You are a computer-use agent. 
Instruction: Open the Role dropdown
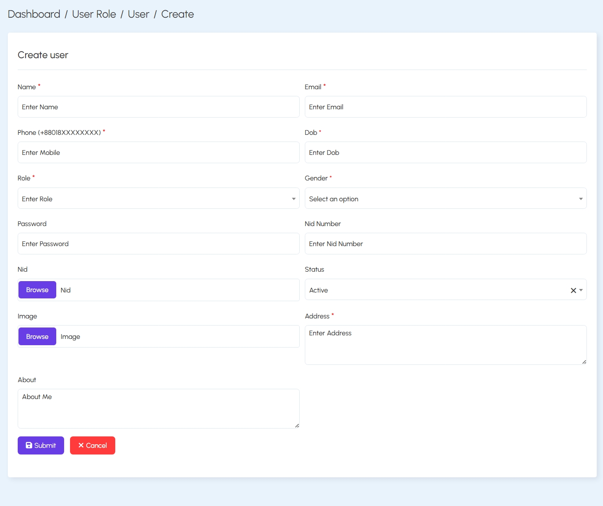(x=159, y=198)
